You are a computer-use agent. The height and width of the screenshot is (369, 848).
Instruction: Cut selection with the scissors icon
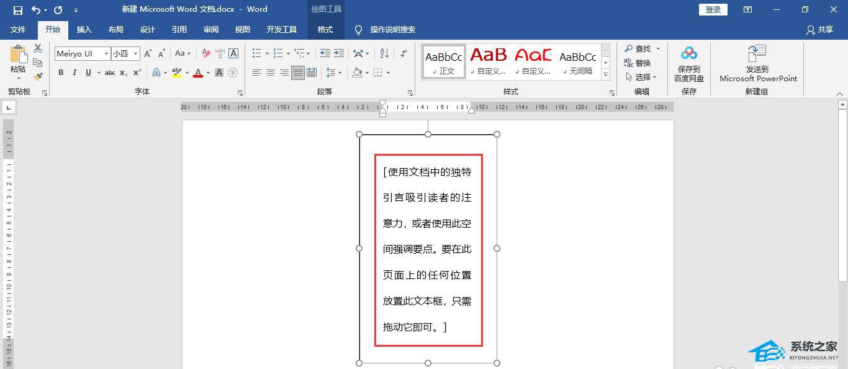(38, 48)
